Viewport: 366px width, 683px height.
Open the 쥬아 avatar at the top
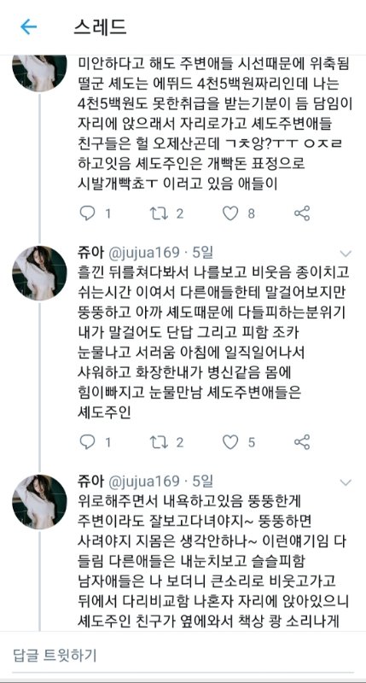[x=39, y=73]
